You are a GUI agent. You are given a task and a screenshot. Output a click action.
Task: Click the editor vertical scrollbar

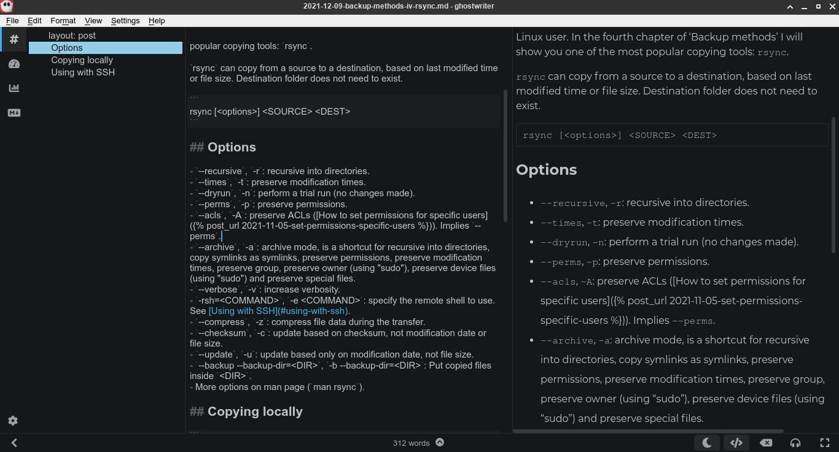505,156
